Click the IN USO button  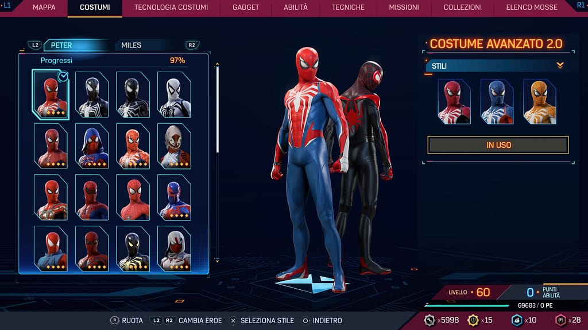pyautogui.click(x=498, y=145)
